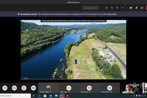The height and width of the screenshot is (98, 147).
Task: Open the Privacy Policy link
Action: [x=112, y=14]
